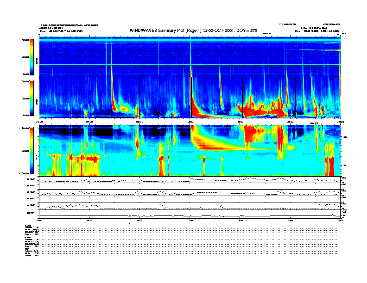Click the RAD2 vertical axis label
The height and width of the screenshot is (283, 367).
(x=37, y=60)
